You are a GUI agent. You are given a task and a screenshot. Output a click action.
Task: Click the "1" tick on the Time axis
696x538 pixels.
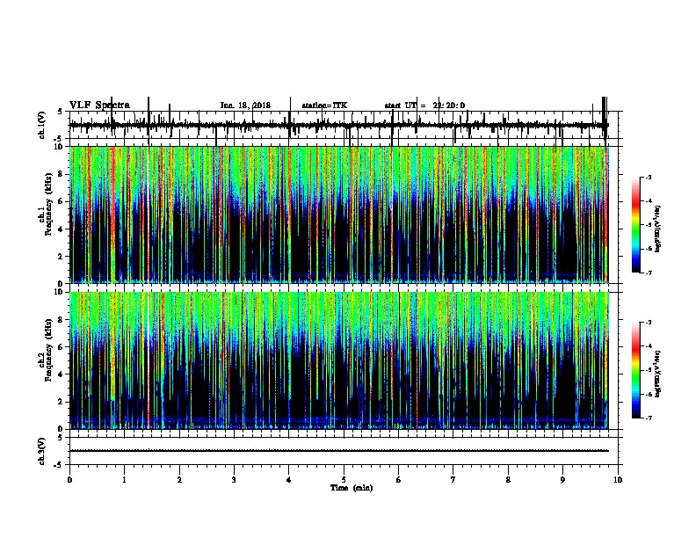click(x=125, y=480)
